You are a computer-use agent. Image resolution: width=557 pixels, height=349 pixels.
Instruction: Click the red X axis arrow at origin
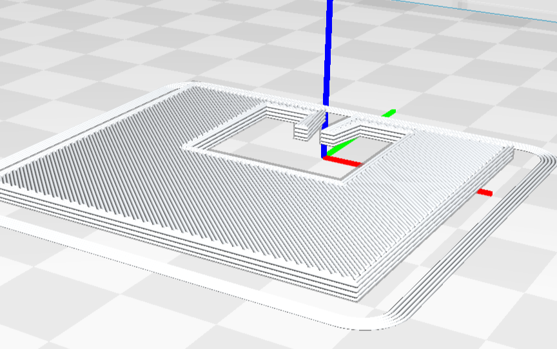[x=342, y=162]
